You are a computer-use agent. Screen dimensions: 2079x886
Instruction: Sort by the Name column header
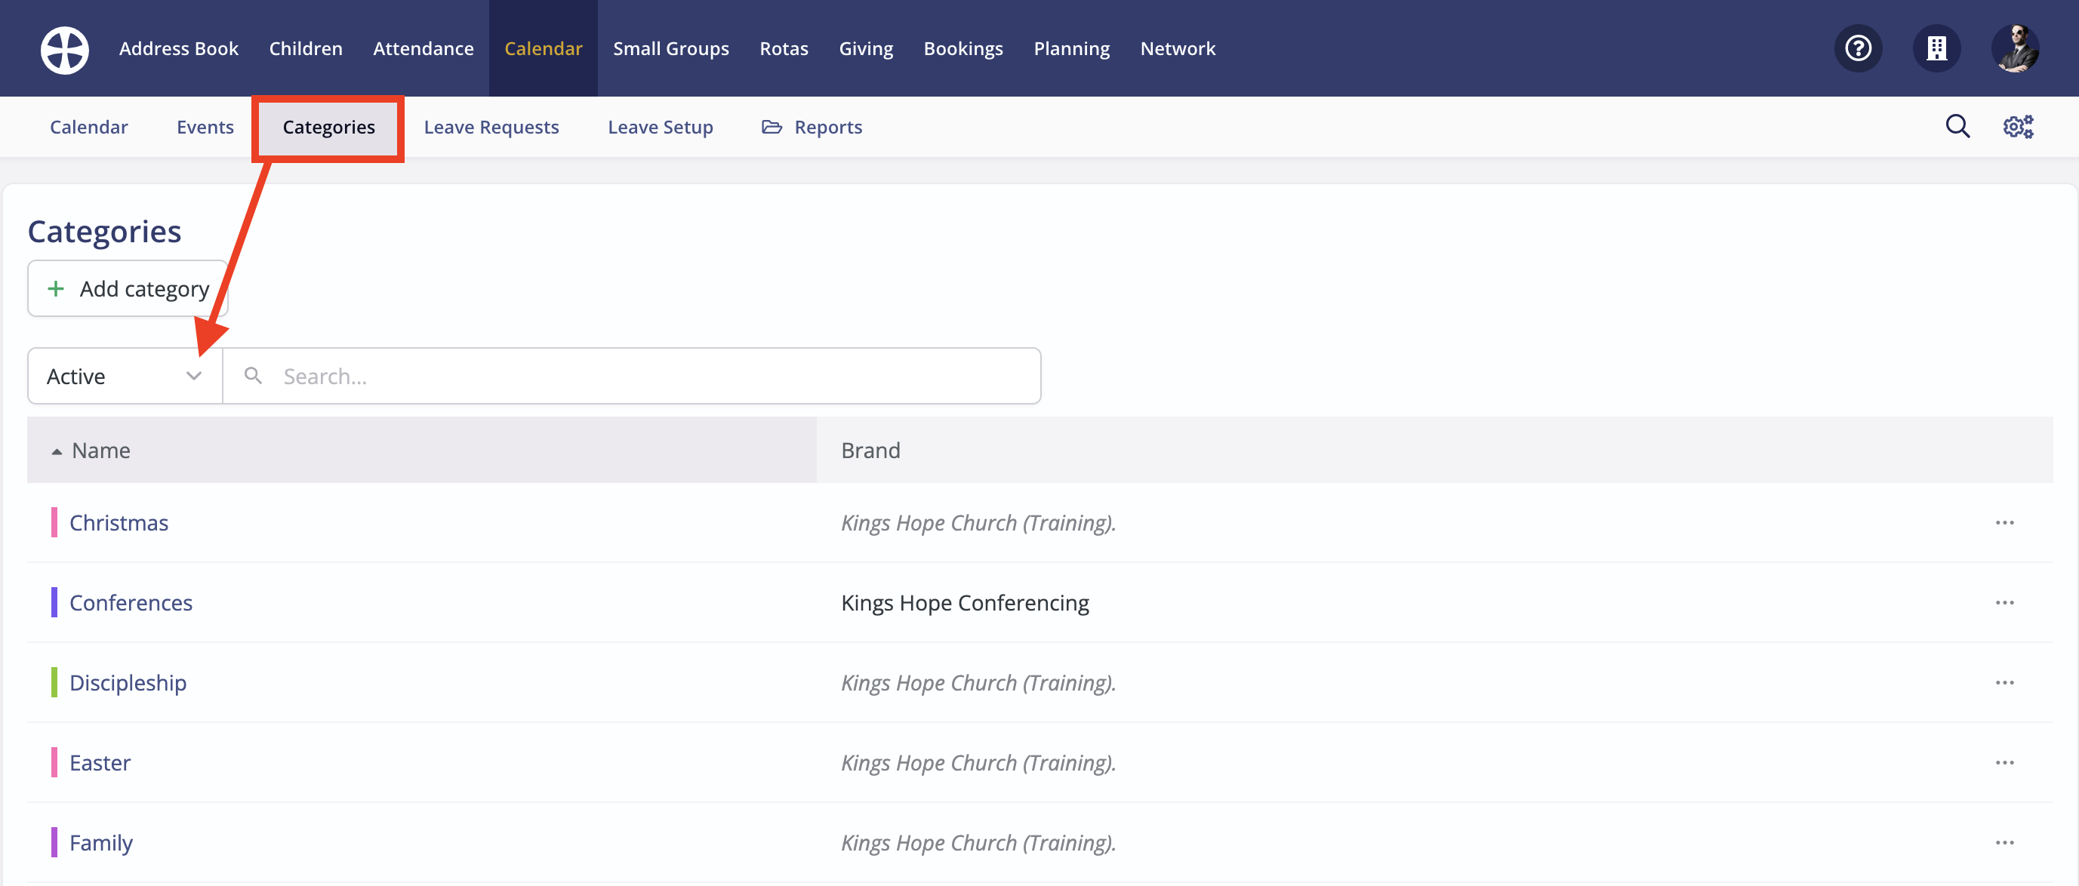click(100, 451)
